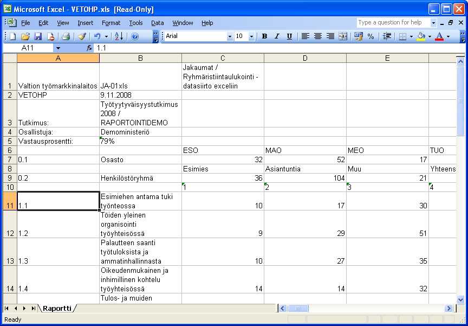Open the Help menu

207,23
